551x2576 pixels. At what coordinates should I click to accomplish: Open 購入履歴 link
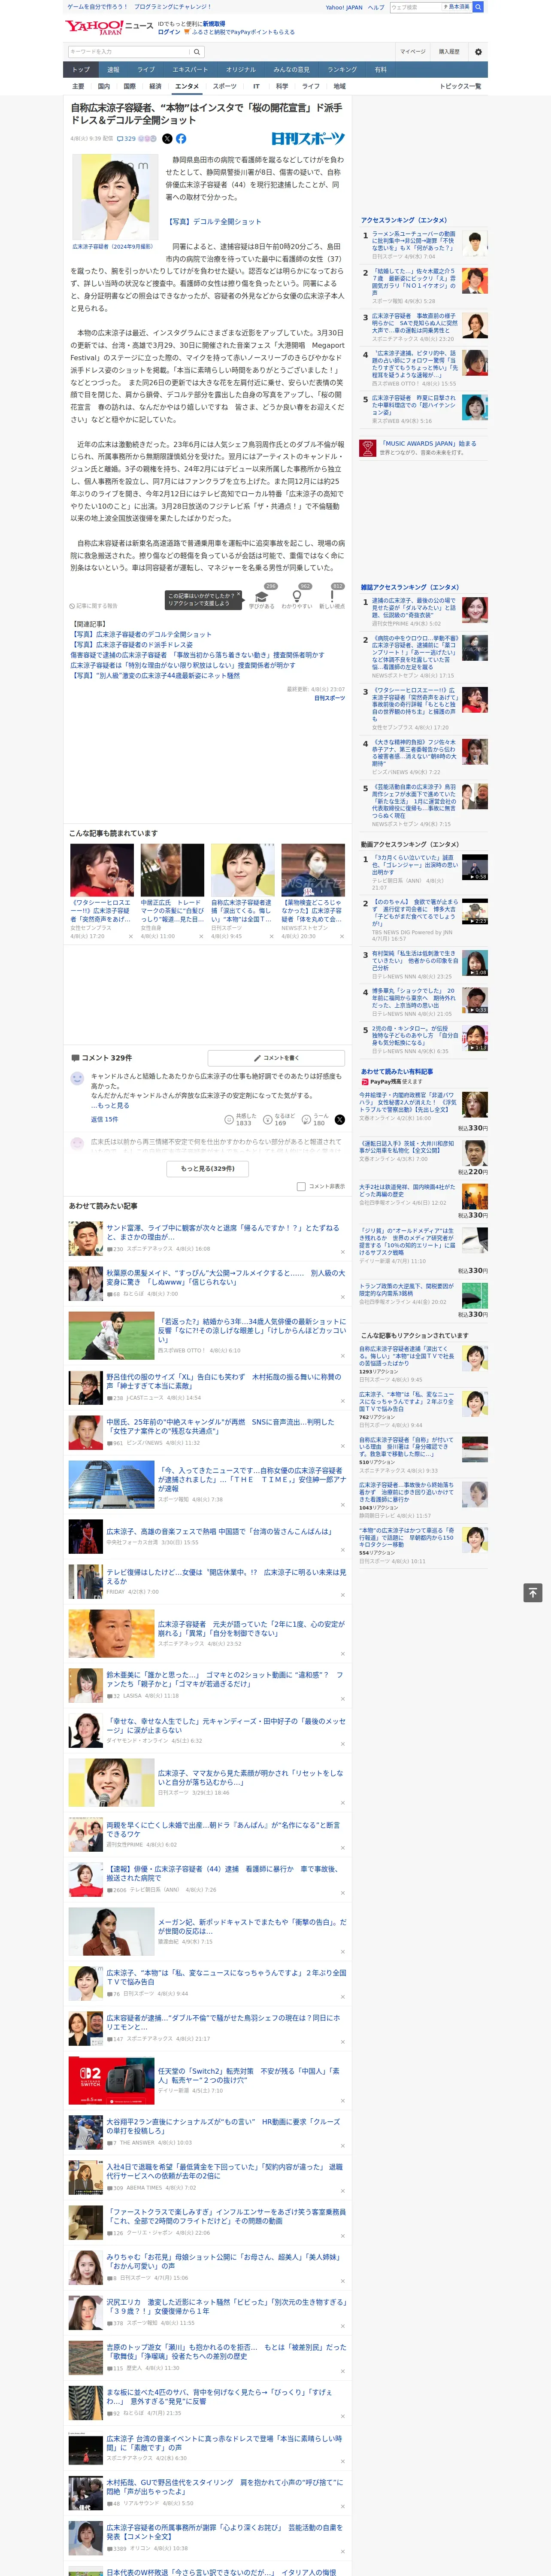click(x=449, y=52)
